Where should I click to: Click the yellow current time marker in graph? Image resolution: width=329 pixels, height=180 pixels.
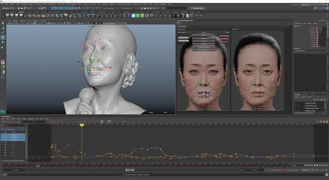82,124
